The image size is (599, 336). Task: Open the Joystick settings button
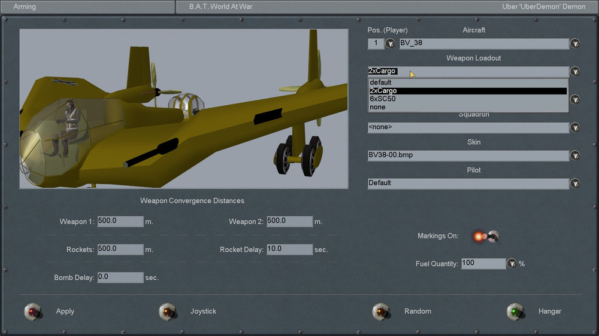(167, 311)
